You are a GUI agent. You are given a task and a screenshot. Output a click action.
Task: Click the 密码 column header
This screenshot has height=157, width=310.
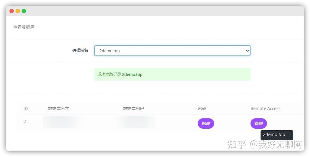(x=202, y=109)
